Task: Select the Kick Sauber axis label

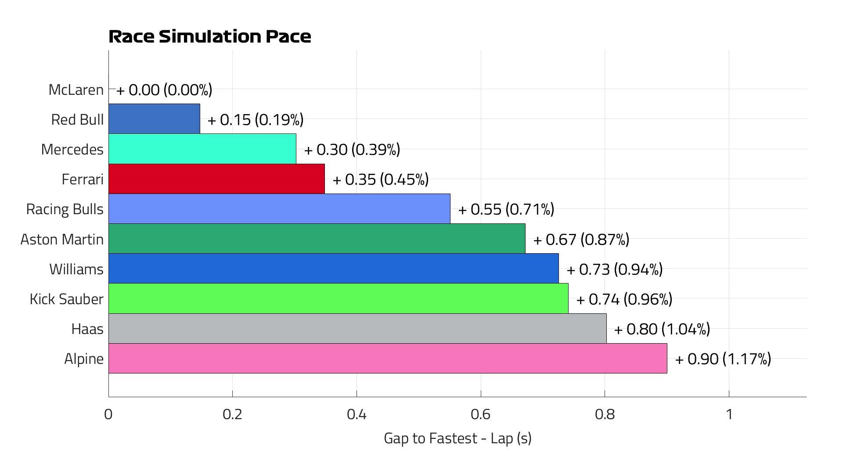Action: click(x=66, y=299)
